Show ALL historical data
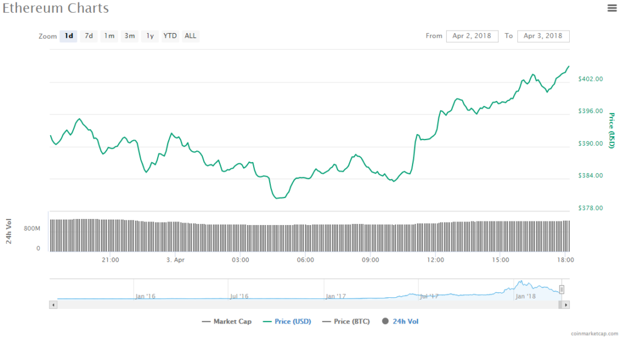Viewport: 626px width, 337px height. (191, 36)
